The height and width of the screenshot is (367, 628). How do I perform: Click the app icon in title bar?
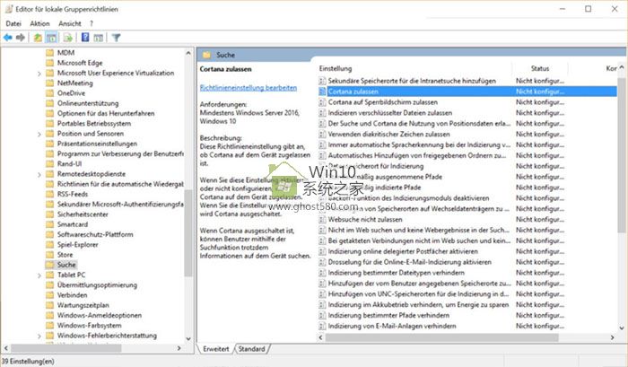9,9
